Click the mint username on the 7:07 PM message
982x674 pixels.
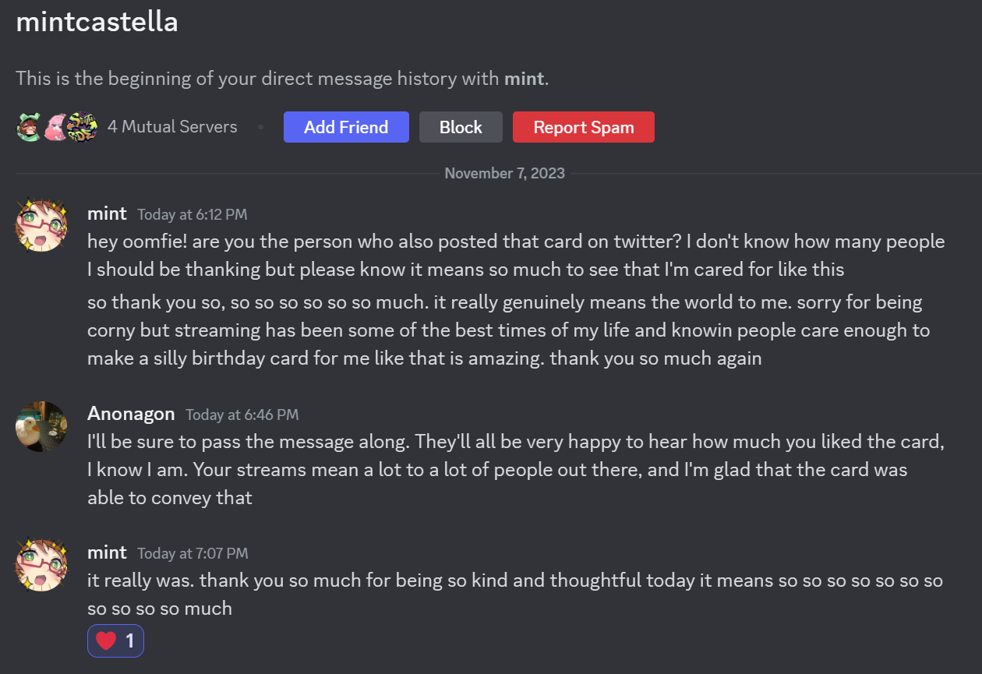[107, 552]
